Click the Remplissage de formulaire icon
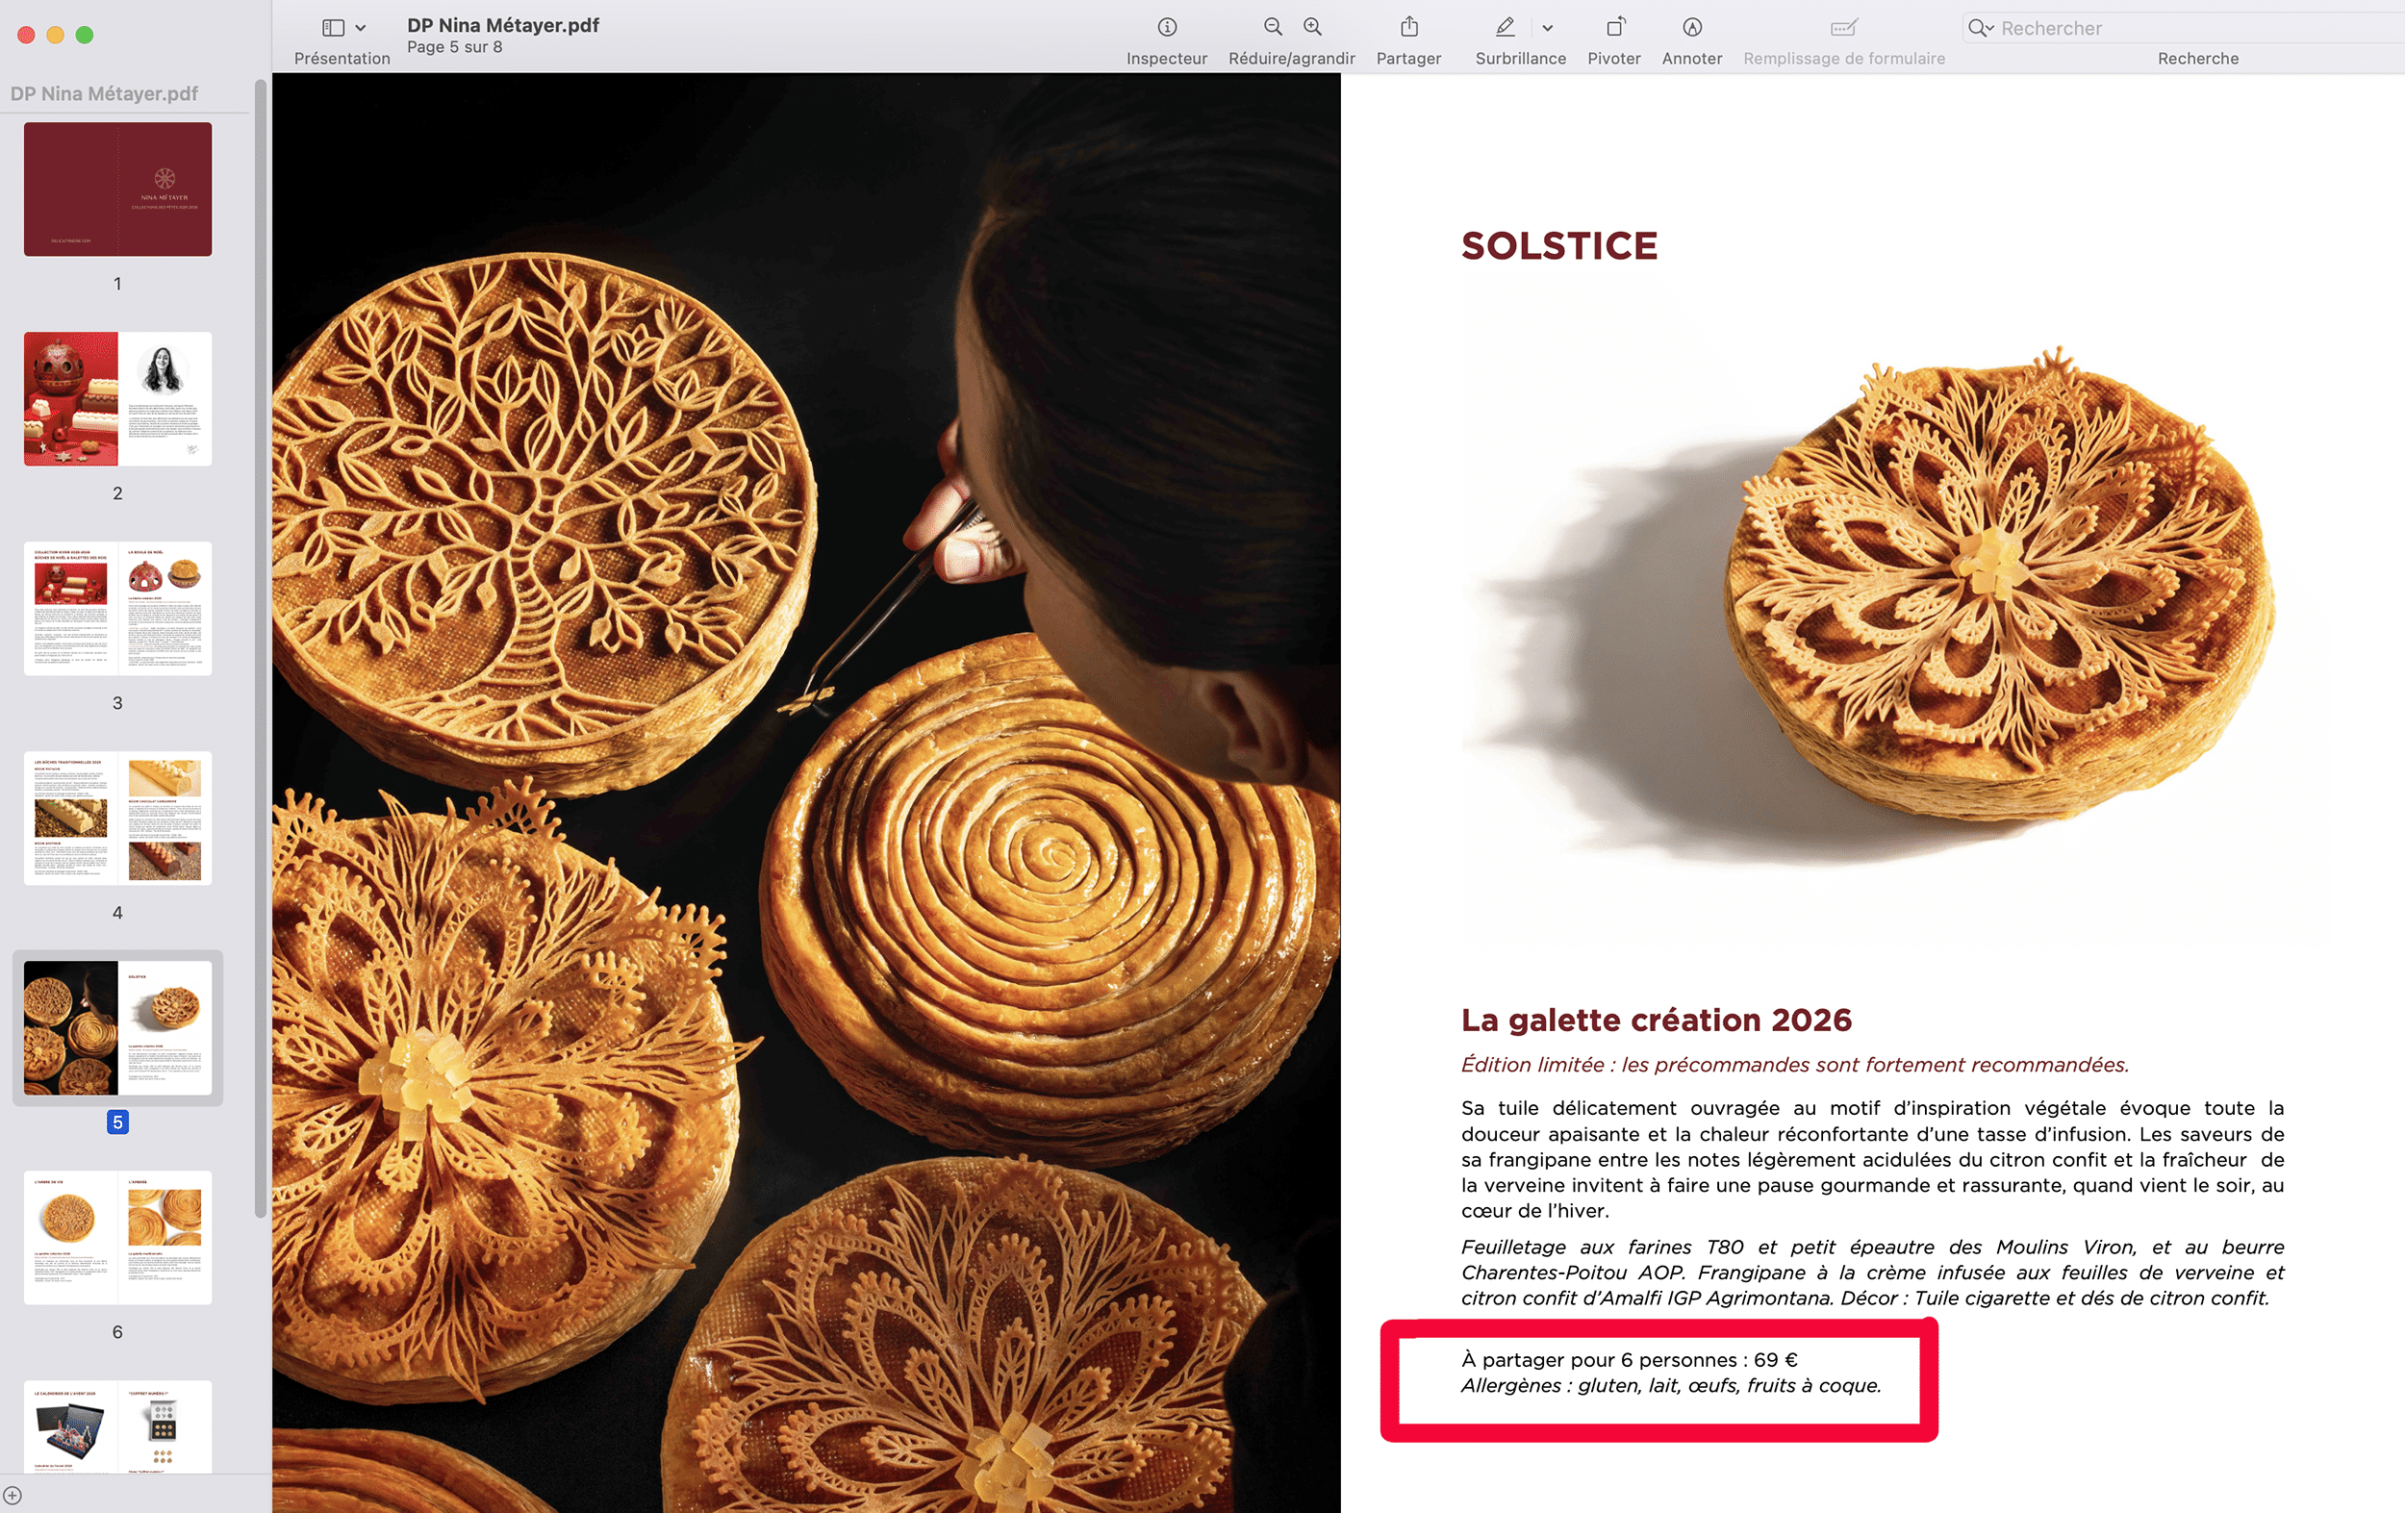Image resolution: width=2405 pixels, height=1513 pixels. 1844,28
